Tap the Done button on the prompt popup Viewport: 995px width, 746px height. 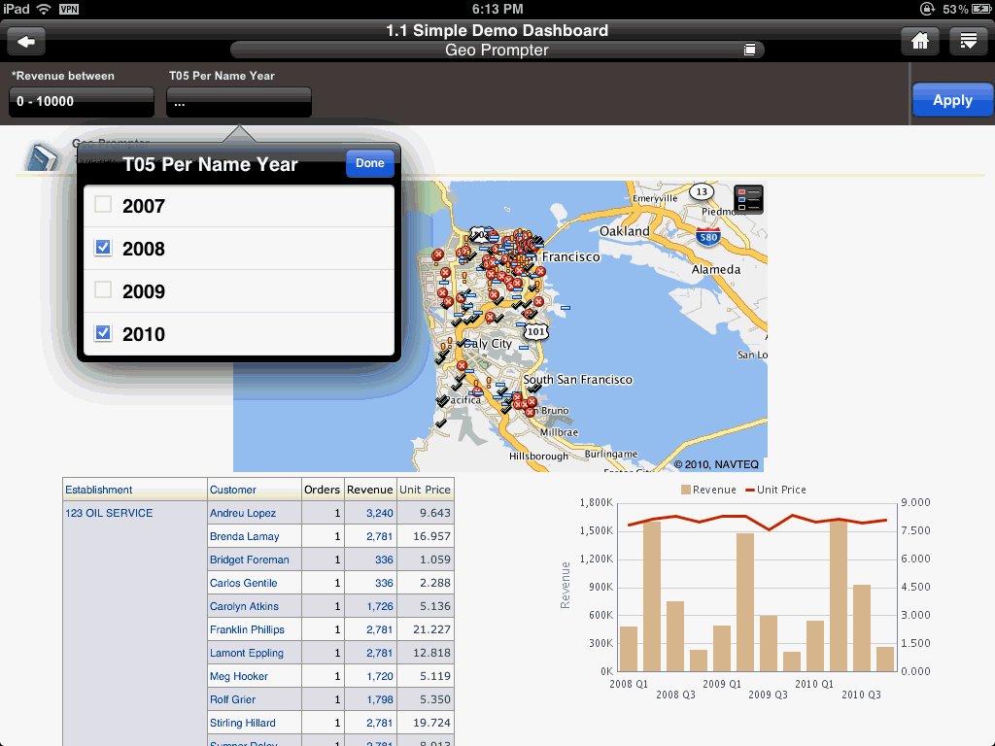pyautogui.click(x=370, y=163)
